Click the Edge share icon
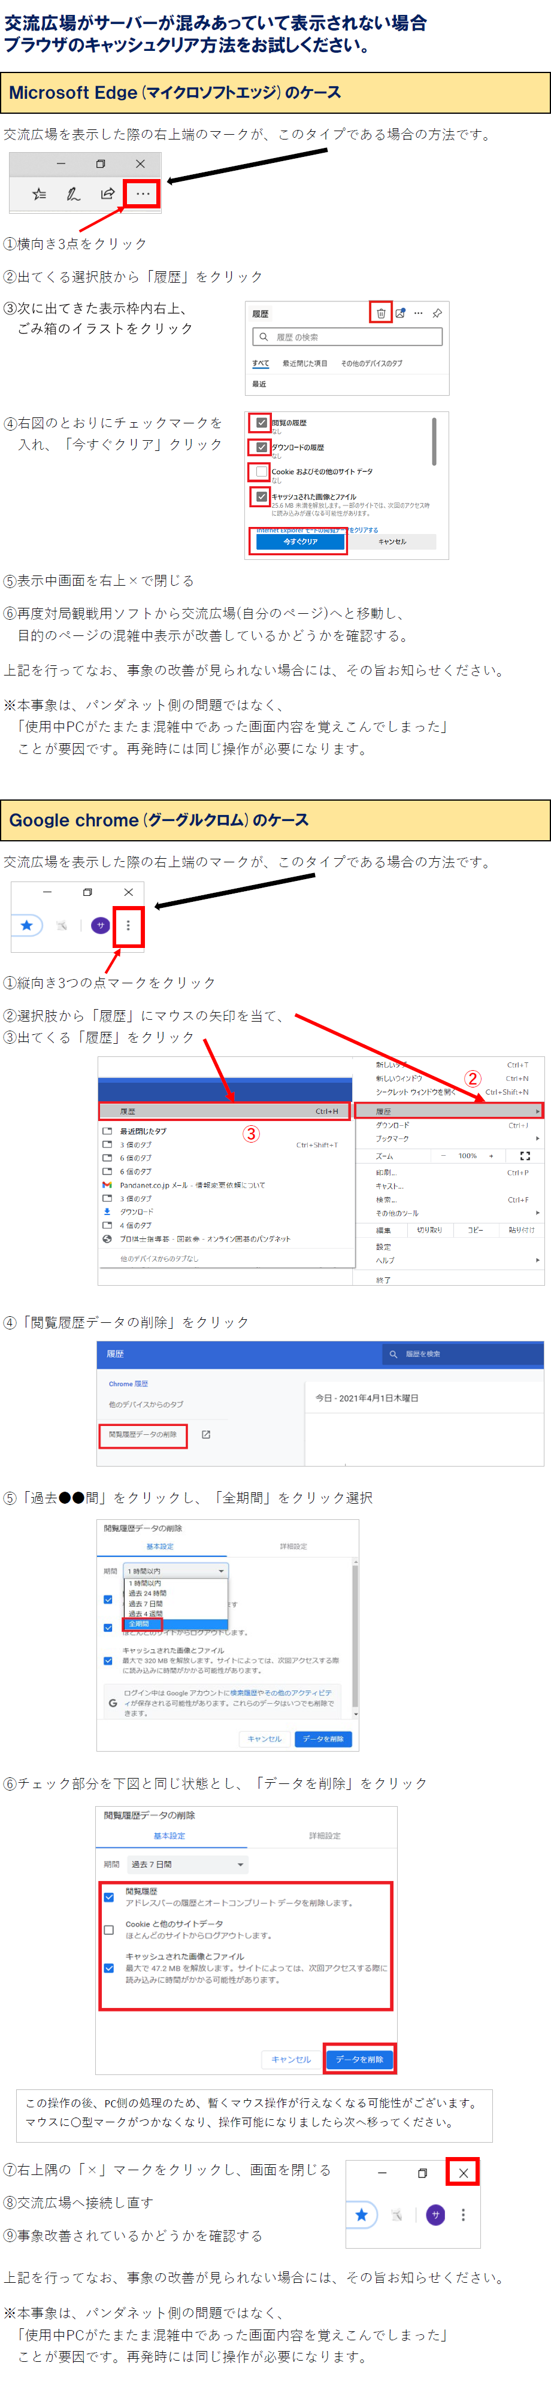This screenshot has height=2387, width=551. (107, 193)
